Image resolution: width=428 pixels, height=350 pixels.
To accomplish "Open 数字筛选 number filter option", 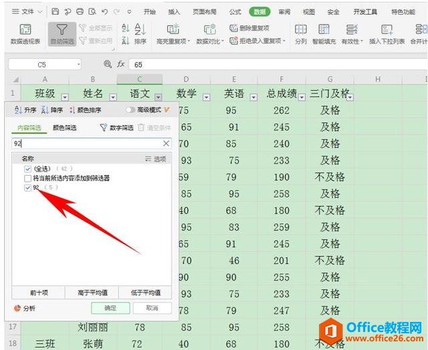I will [116, 128].
